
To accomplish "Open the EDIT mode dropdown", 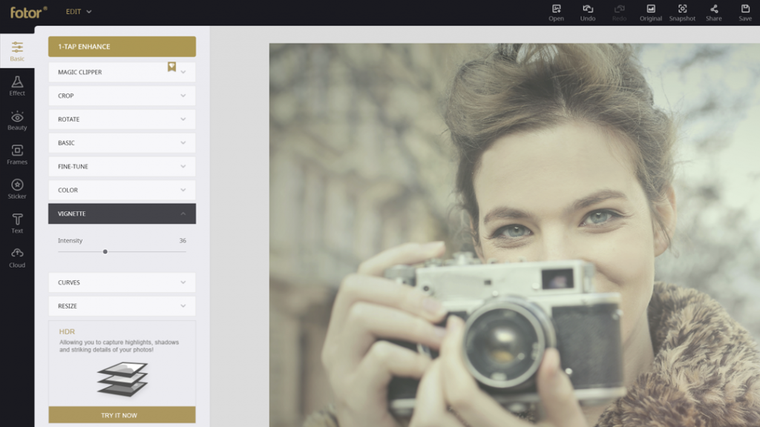I will pyautogui.click(x=79, y=12).
